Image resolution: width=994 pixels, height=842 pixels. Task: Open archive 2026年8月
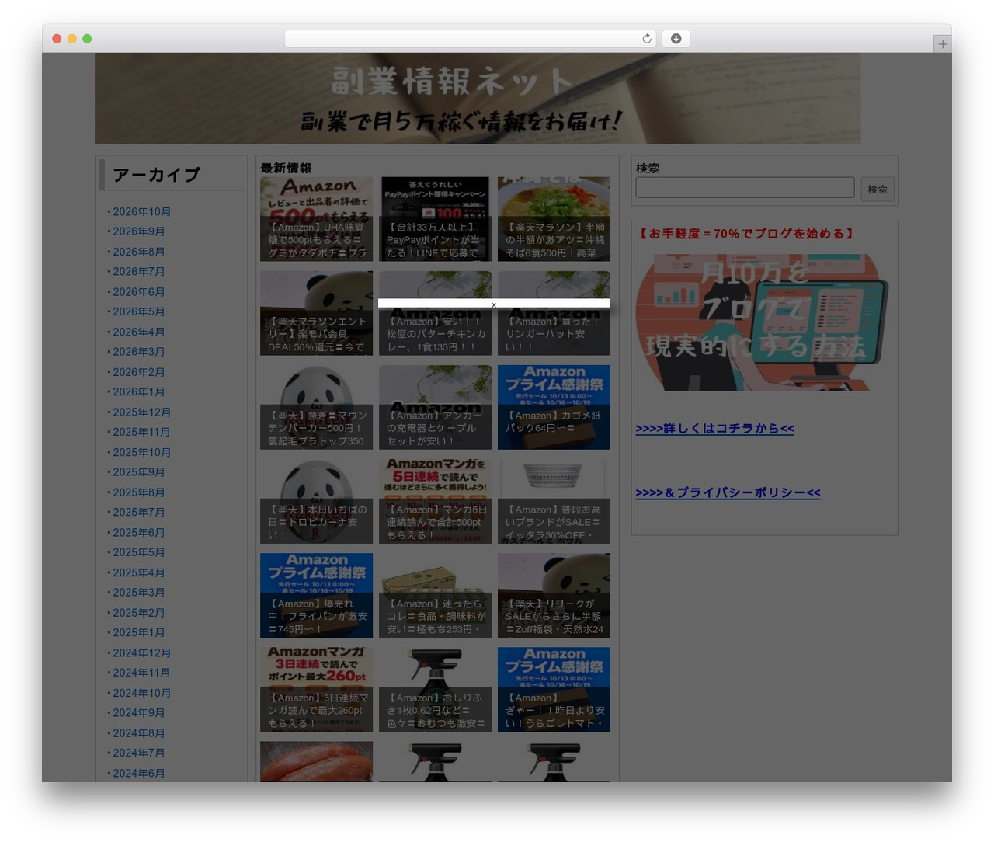[139, 252]
